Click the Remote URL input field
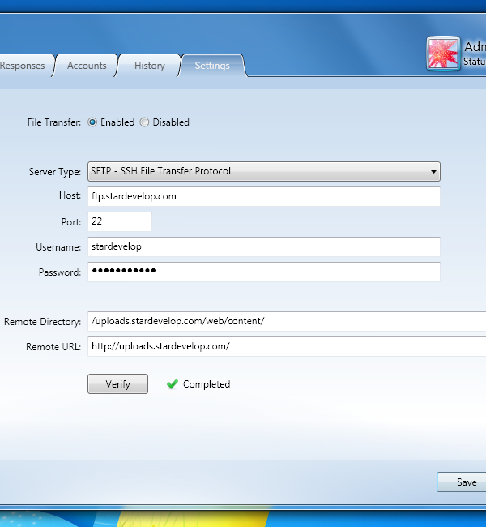The image size is (486, 527). (x=287, y=346)
